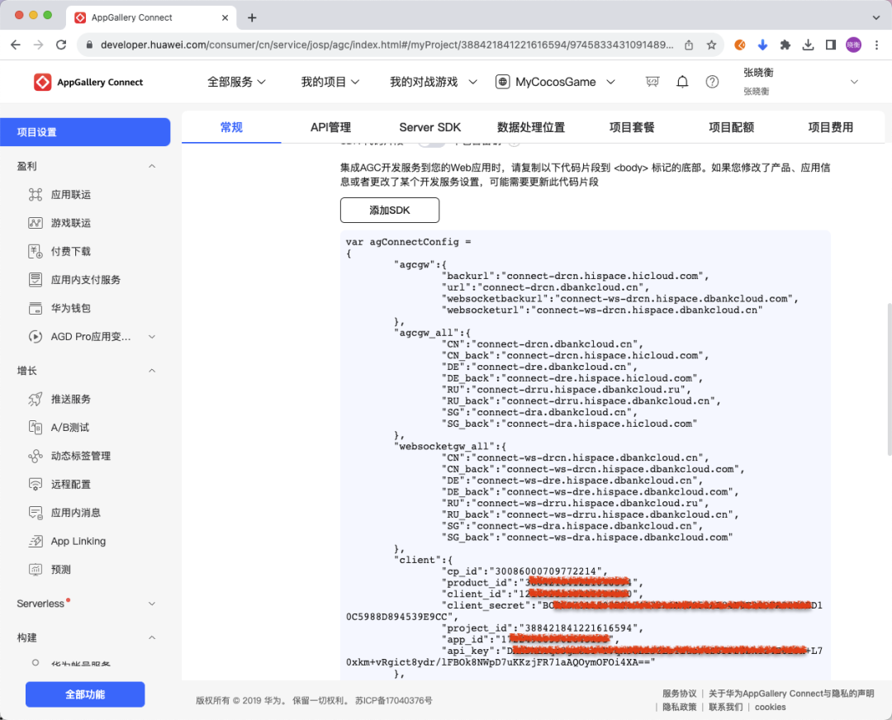Open the 动态标签管理 icon
This screenshot has height=720, width=892.
[x=36, y=456]
